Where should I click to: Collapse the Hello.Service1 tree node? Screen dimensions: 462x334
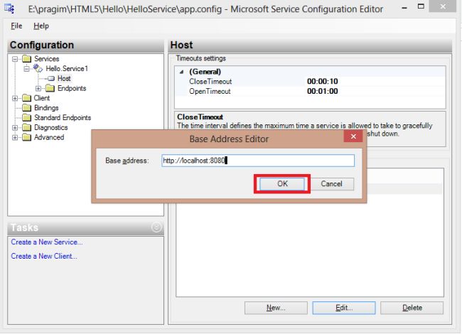click(x=26, y=69)
